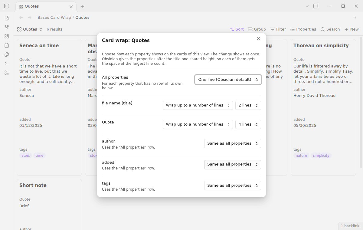Open canvas/bases grid icon in ribbon
This screenshot has height=230, width=363.
pos(7,36)
